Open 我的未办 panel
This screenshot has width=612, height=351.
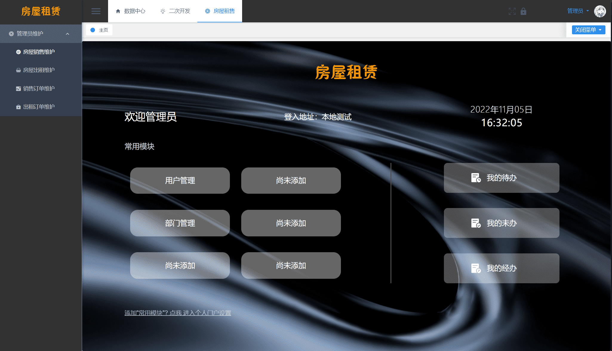(x=501, y=223)
